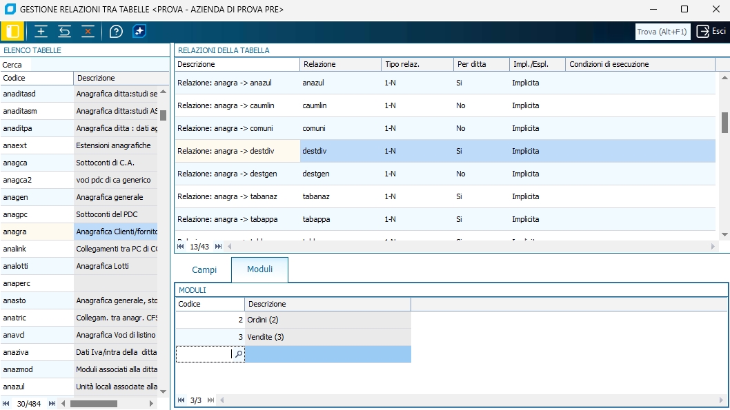Switch to the Campi tab

(204, 269)
